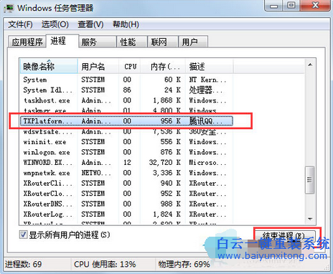The width and height of the screenshot is (333, 274).
Task: Open the 查看(V) menu
Action: pos(90,24)
